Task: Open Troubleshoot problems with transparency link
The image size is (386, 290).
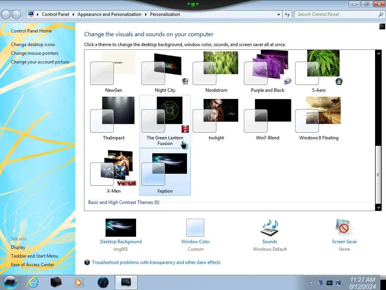Action: tap(156, 262)
